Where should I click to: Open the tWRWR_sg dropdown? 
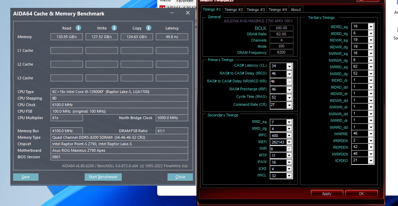click(x=371, y=53)
